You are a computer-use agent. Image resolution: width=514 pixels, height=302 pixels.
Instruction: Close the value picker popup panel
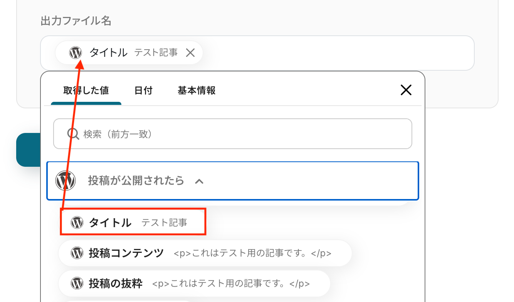click(406, 90)
